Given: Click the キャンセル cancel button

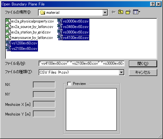Looking at the screenshot, I should (143, 72).
